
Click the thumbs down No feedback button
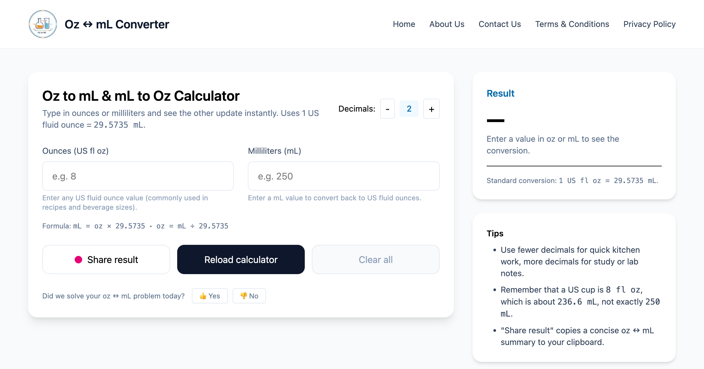(249, 296)
